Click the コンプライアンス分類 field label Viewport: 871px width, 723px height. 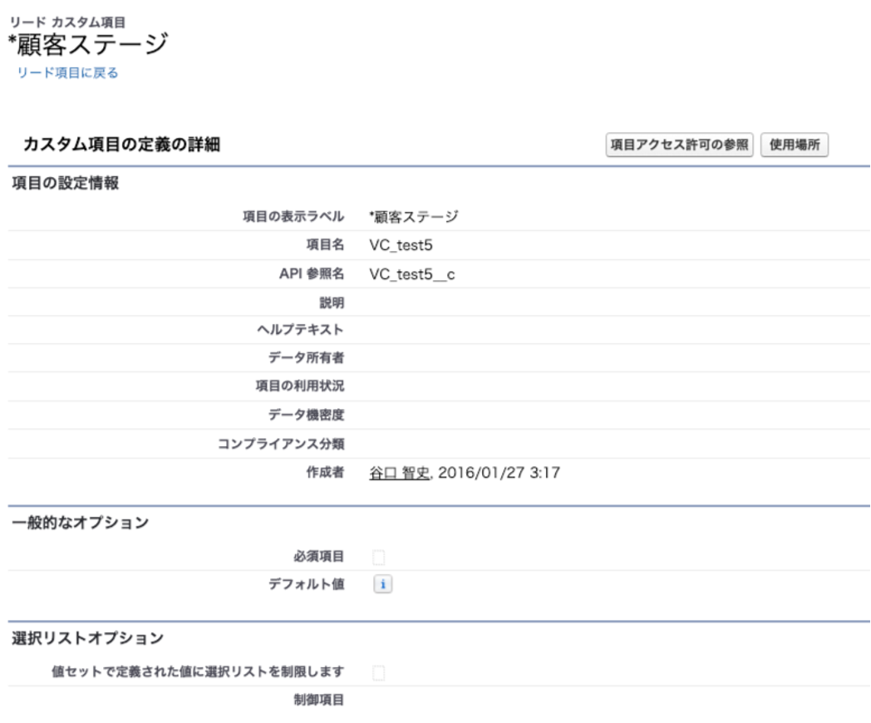288,444
